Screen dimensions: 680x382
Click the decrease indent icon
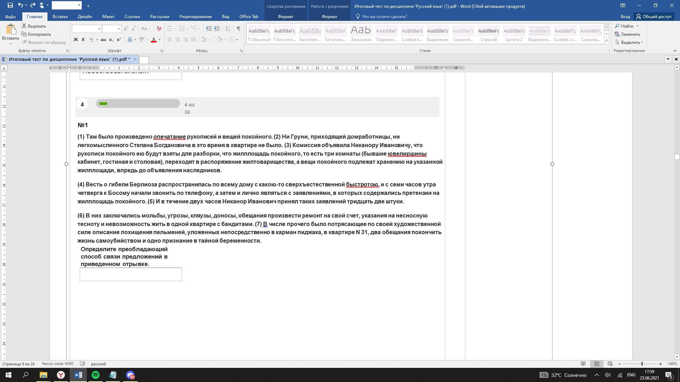click(209, 29)
